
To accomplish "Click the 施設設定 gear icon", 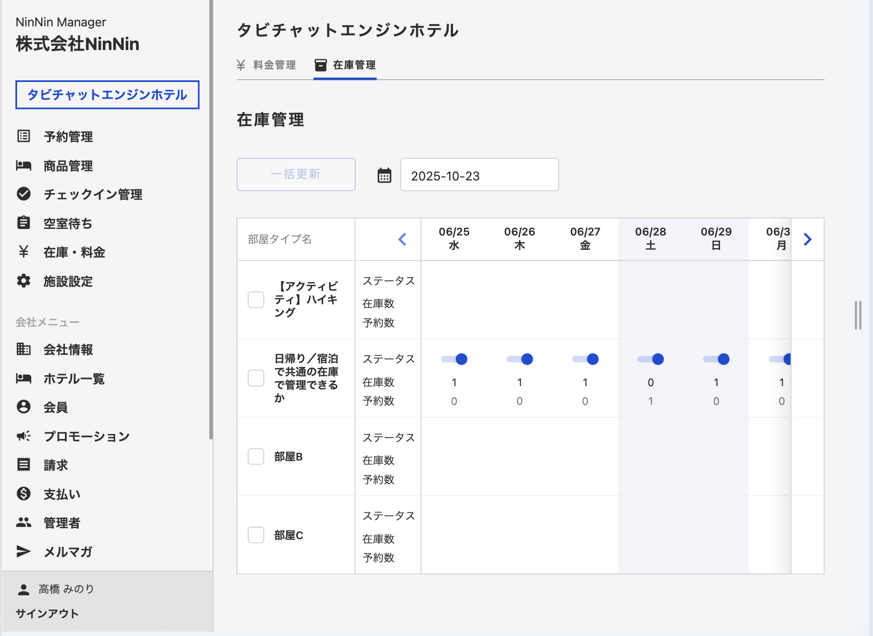I will [24, 281].
